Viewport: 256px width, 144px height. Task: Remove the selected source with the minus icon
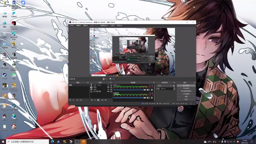[95, 100]
